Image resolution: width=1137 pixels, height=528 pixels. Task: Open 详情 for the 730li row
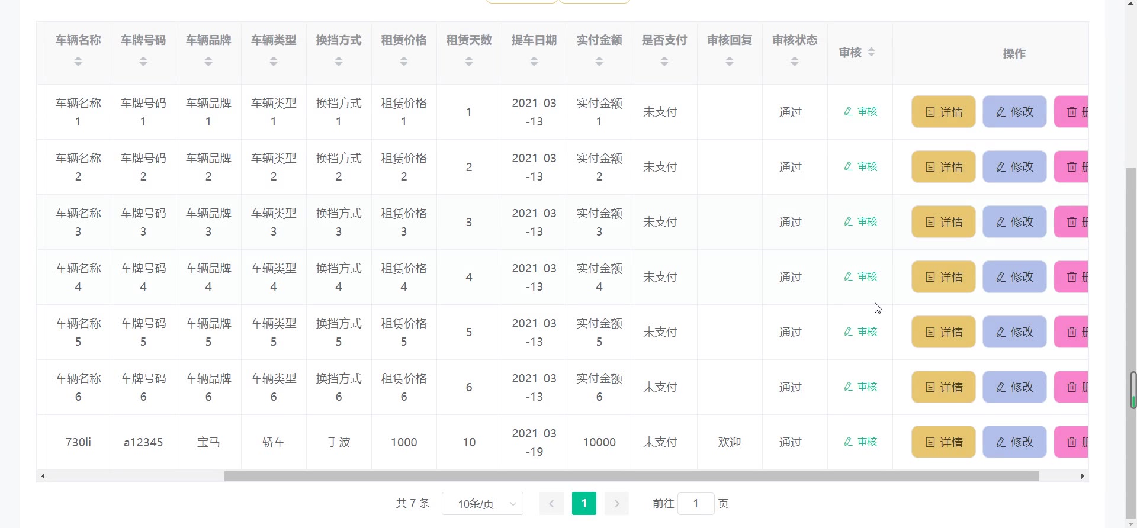[943, 442]
